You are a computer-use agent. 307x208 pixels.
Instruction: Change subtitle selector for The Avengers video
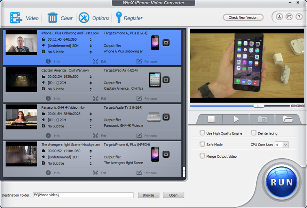pos(90,164)
